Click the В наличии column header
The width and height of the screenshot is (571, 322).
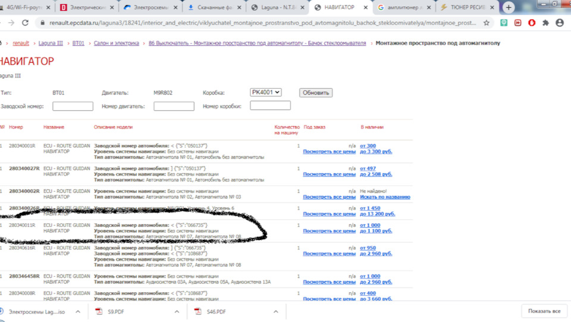tap(372, 127)
